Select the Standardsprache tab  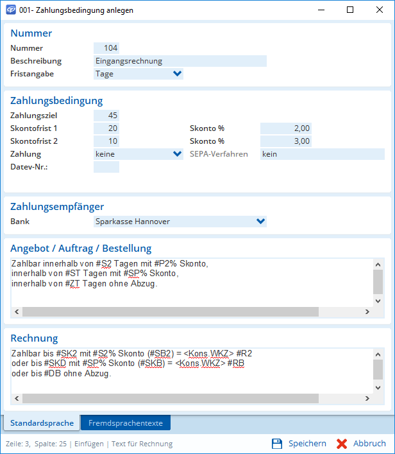[x=42, y=423]
